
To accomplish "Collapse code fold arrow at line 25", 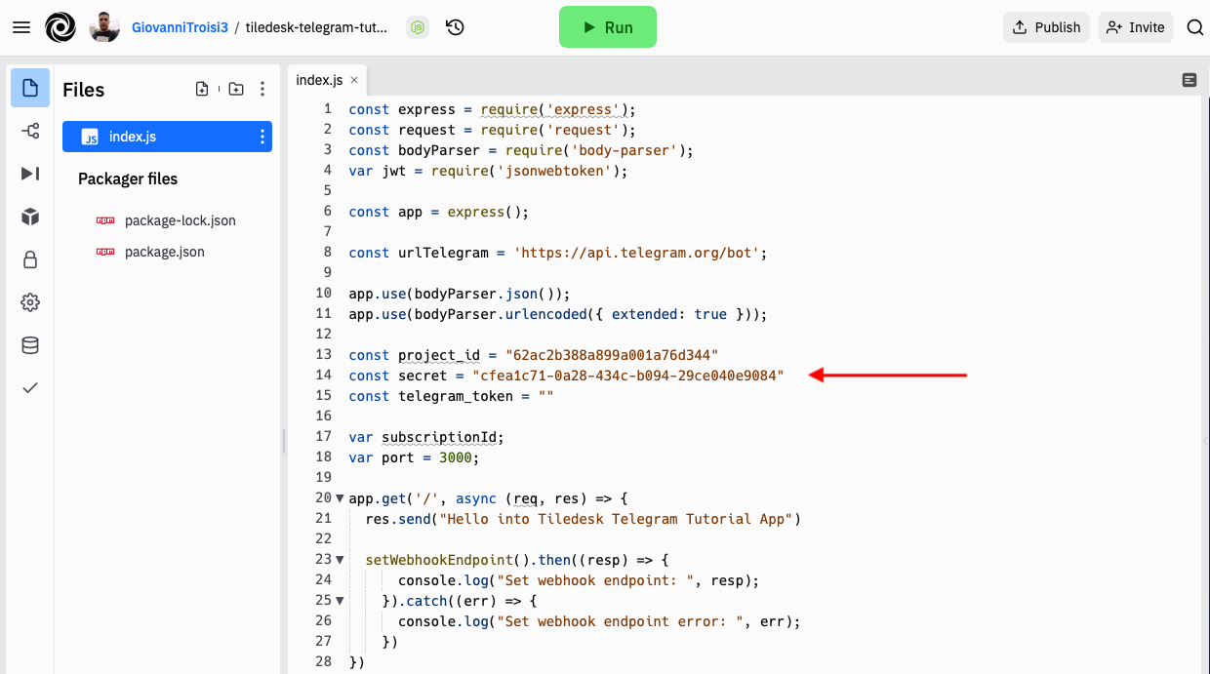I will pyautogui.click(x=340, y=601).
